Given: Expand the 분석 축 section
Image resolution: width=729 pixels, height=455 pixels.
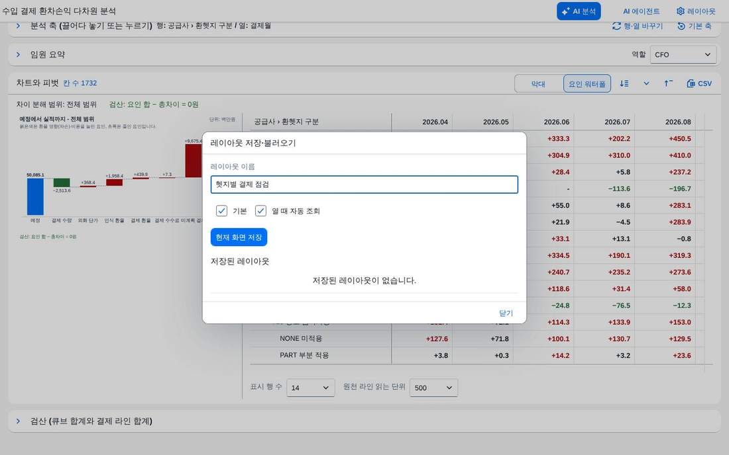Looking at the screenshot, I should pyautogui.click(x=18, y=26).
